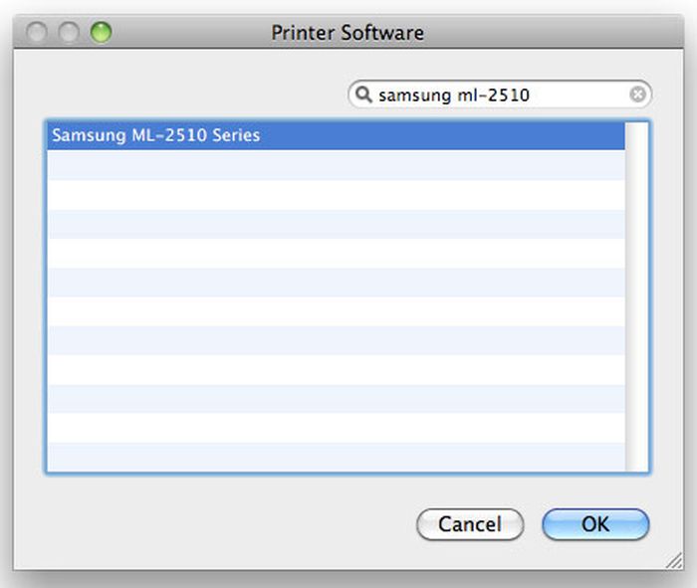This screenshot has width=697, height=588.
Task: Click the window resize grip handle
Action: [x=674, y=560]
